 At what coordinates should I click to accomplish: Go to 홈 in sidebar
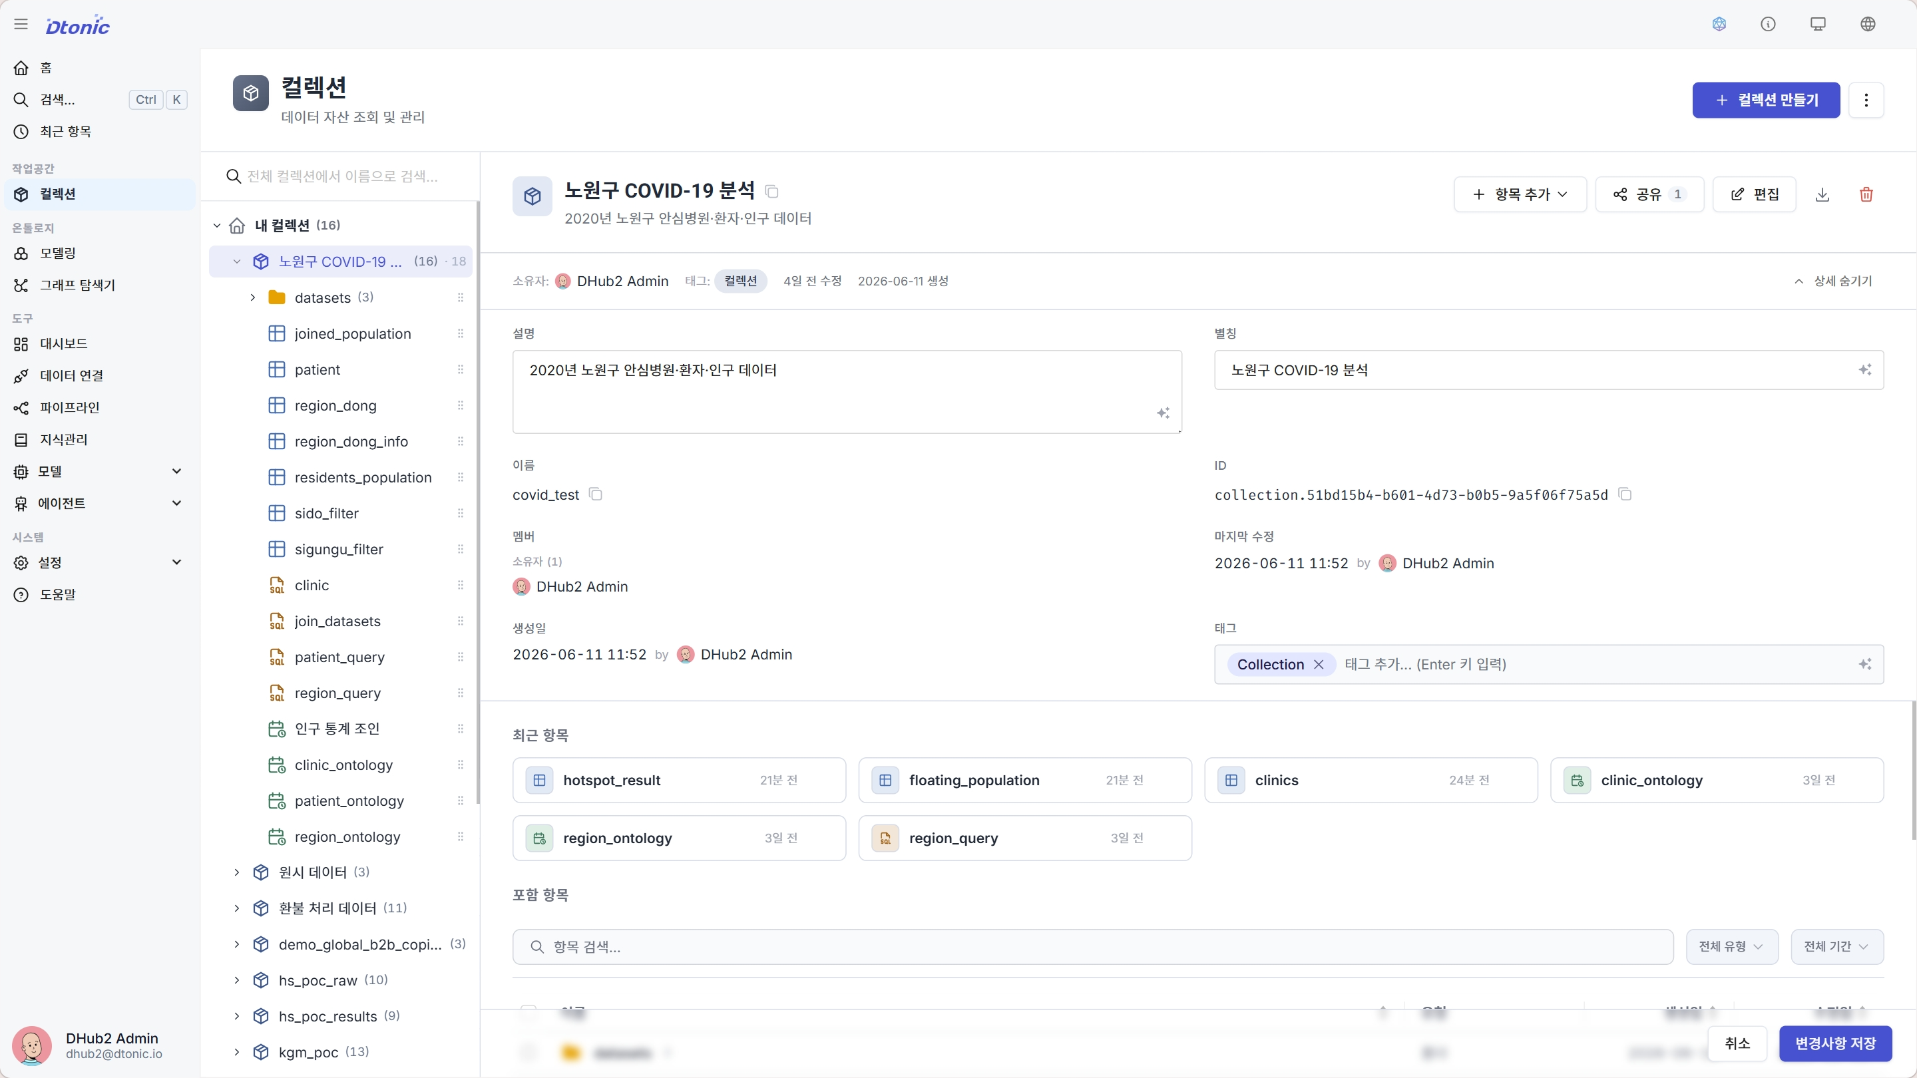coord(100,68)
